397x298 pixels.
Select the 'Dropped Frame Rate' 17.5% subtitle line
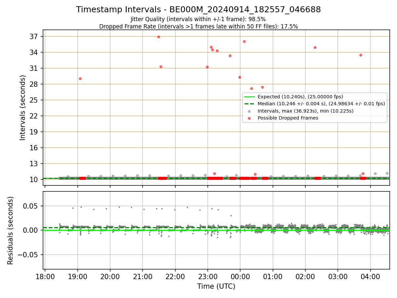pyautogui.click(x=198, y=26)
